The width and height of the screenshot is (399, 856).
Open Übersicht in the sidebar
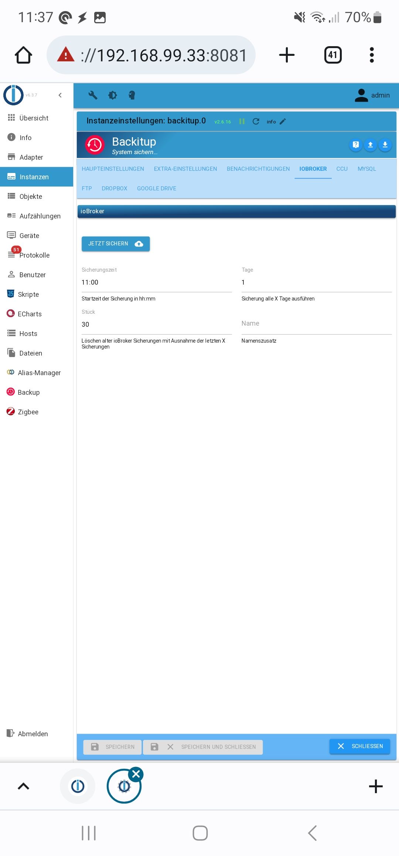[x=37, y=118]
